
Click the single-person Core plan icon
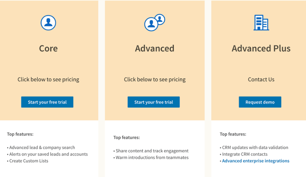click(x=48, y=23)
